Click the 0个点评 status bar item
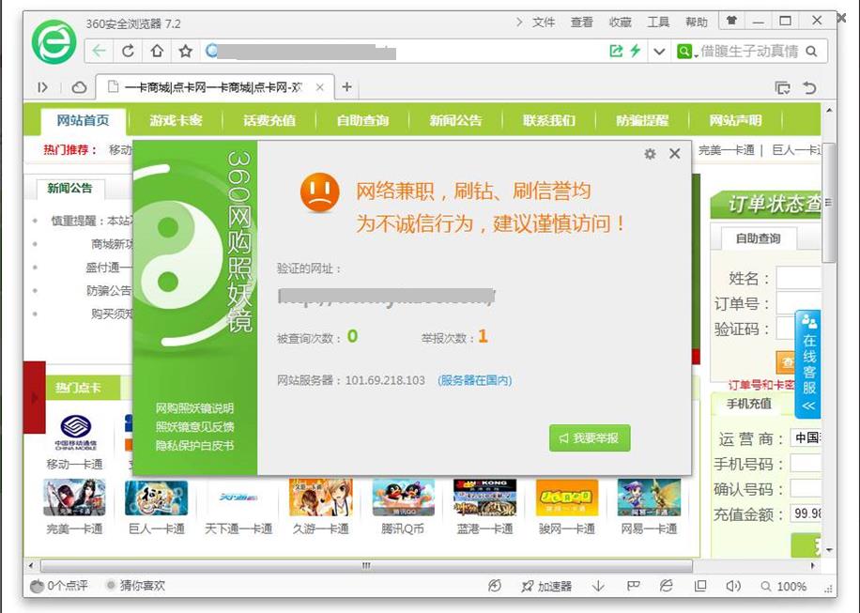This screenshot has height=613, width=860. click(x=59, y=586)
